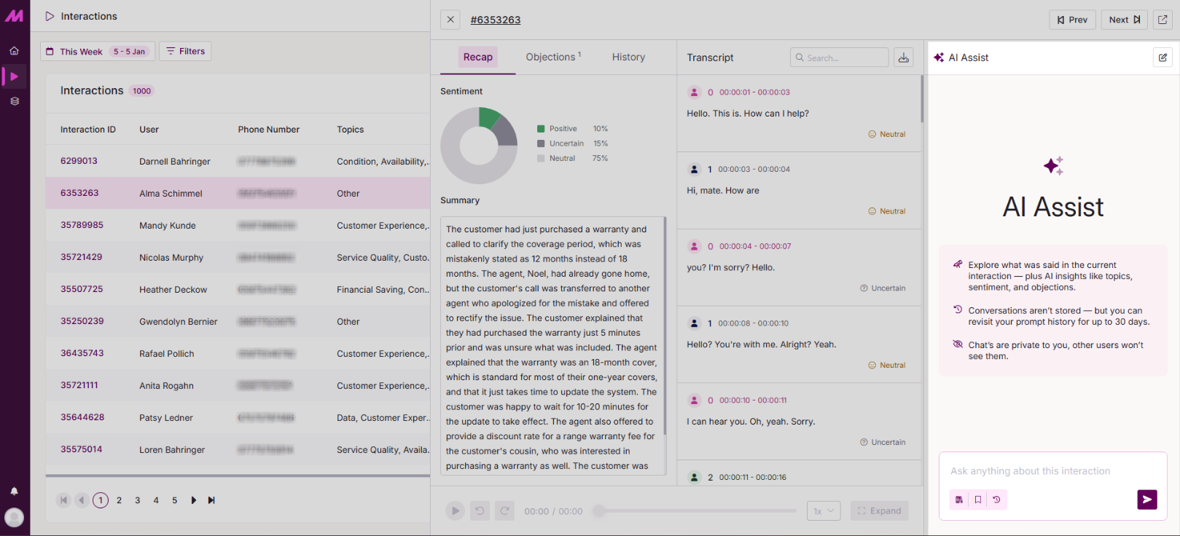The height and width of the screenshot is (536, 1180).
Task: Click the audio playback progress slider
Action: click(696, 511)
